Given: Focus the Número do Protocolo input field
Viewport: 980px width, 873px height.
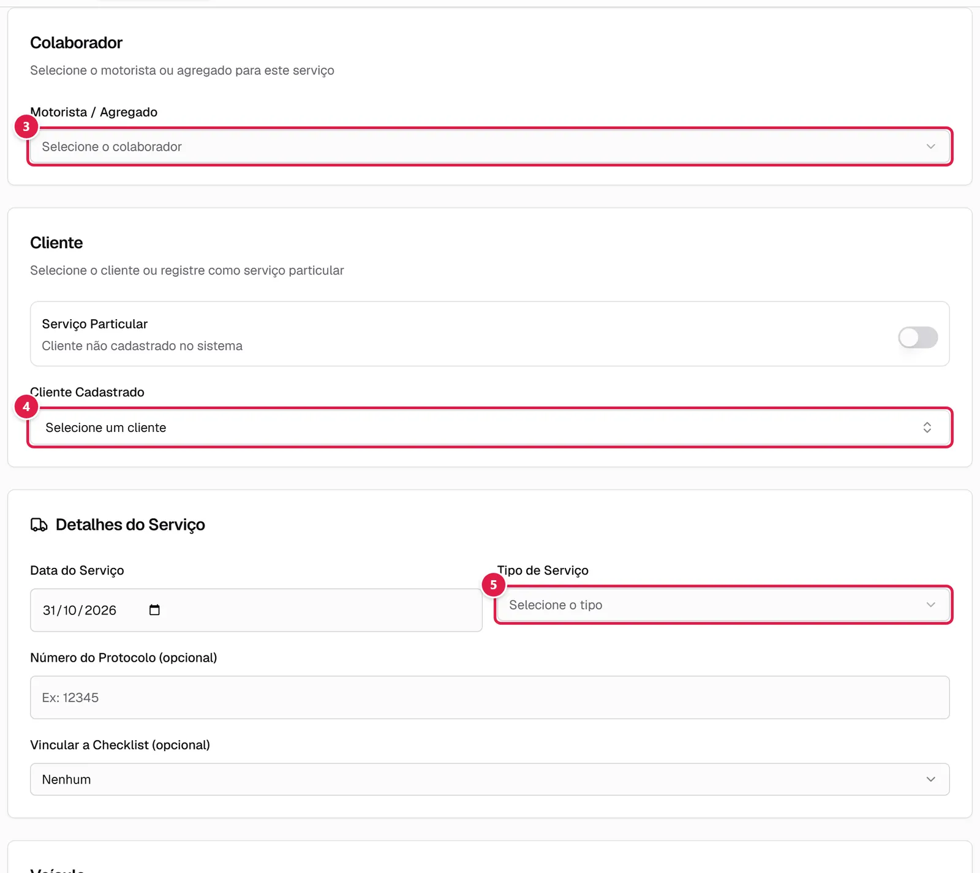Looking at the screenshot, I should pos(489,697).
